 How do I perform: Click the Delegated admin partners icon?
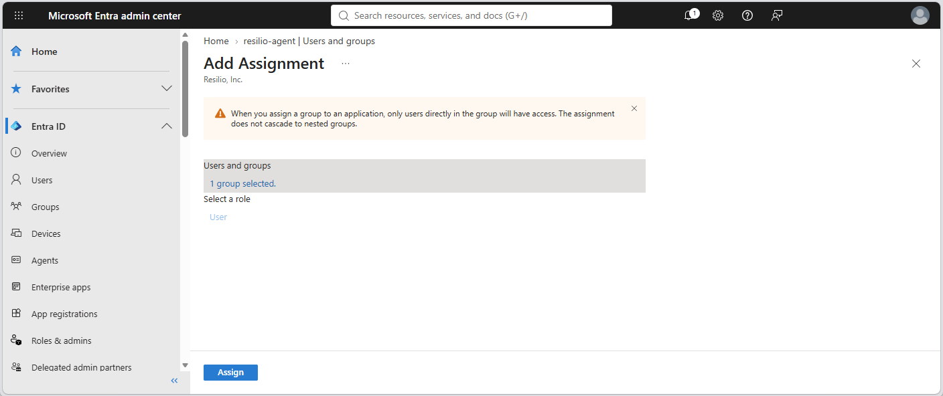point(16,367)
